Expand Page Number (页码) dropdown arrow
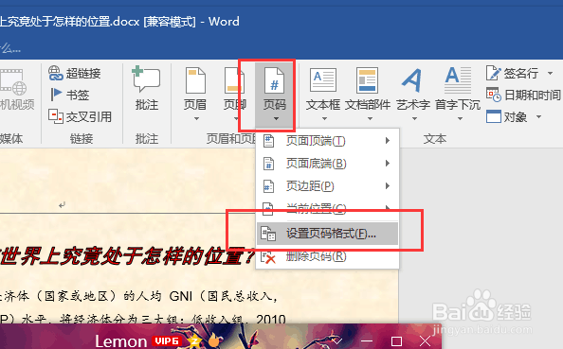The width and height of the screenshot is (563, 349). (276, 118)
